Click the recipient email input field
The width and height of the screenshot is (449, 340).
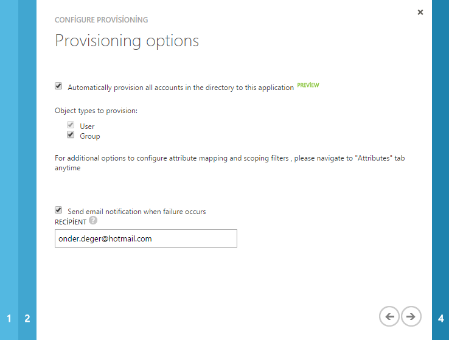[145, 238]
